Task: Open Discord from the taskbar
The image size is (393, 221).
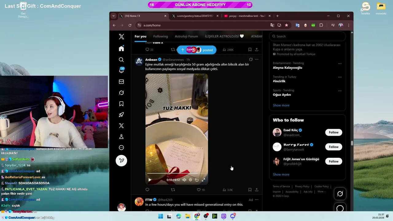Action: click(x=233, y=216)
